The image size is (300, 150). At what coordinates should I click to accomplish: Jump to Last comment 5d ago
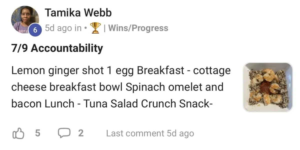pyautogui.click(x=150, y=133)
